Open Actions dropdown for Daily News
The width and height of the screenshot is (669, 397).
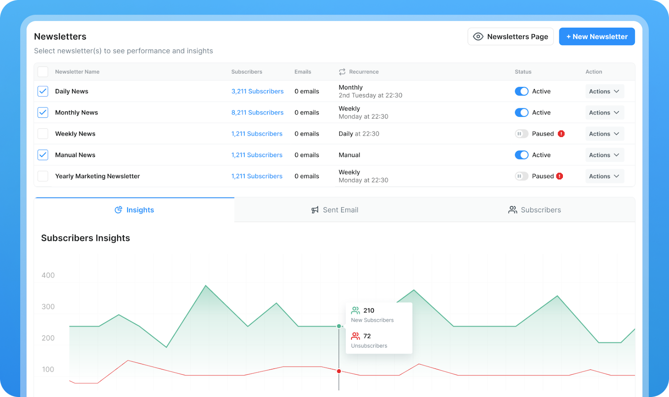[604, 91]
